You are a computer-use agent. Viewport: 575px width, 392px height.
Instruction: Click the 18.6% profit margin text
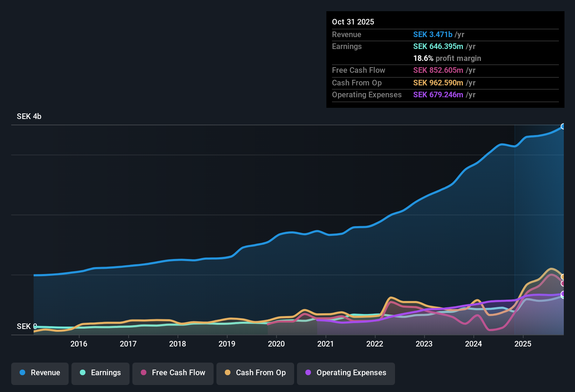(447, 58)
